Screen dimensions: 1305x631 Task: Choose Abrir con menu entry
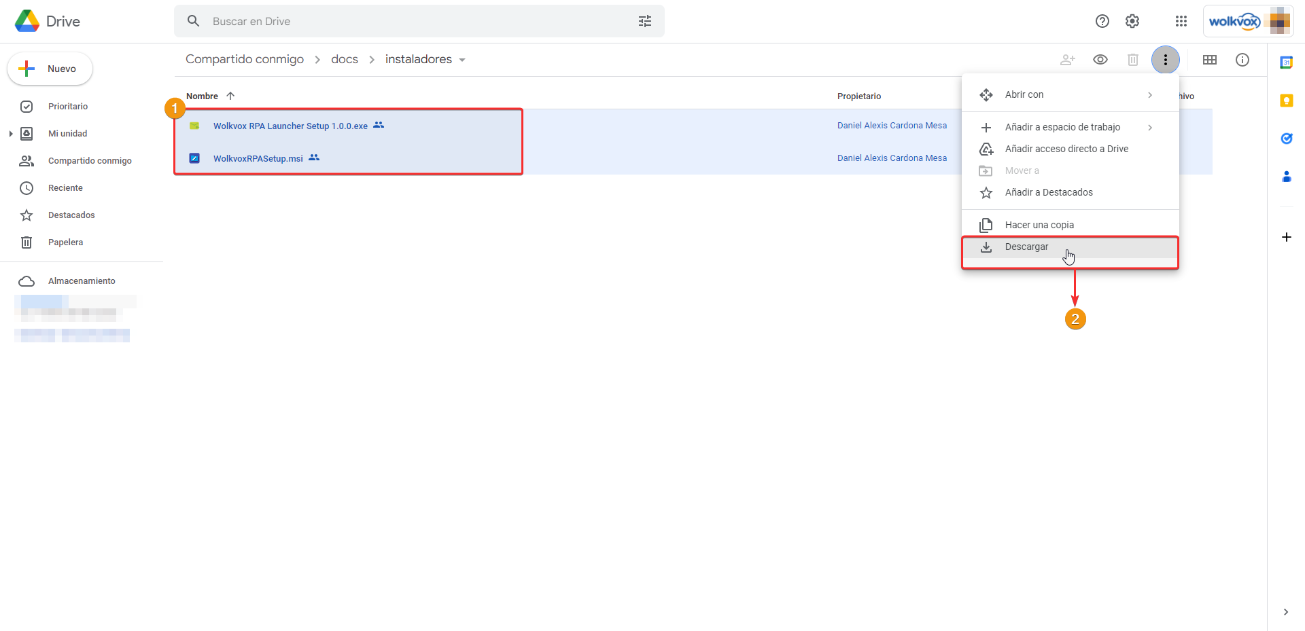point(1071,95)
